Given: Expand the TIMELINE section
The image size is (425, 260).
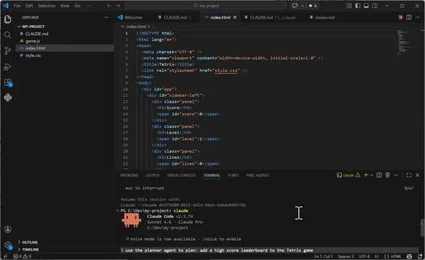Looking at the screenshot, I should (x=65, y=249).
